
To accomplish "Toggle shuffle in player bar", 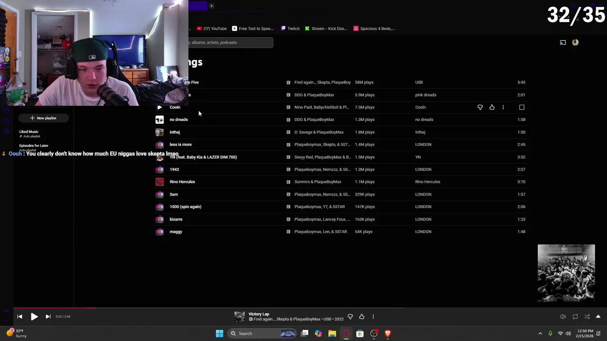I will coord(587,316).
